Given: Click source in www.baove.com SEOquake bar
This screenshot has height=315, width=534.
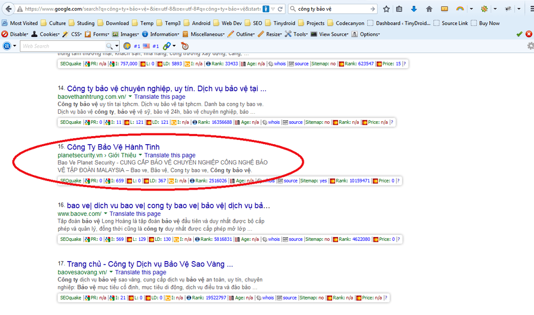Looking at the screenshot, I should pos(296,239).
